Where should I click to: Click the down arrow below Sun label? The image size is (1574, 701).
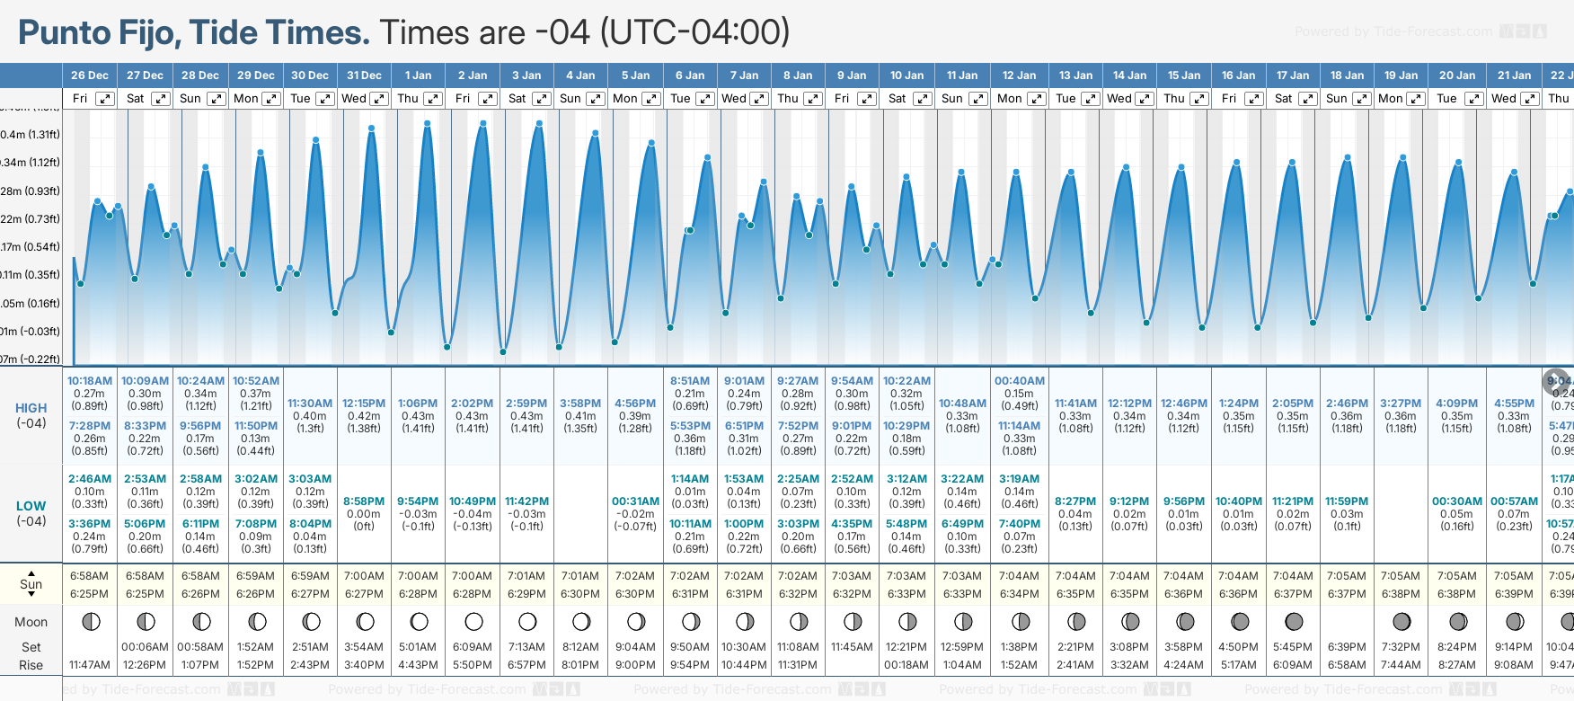coord(31,595)
